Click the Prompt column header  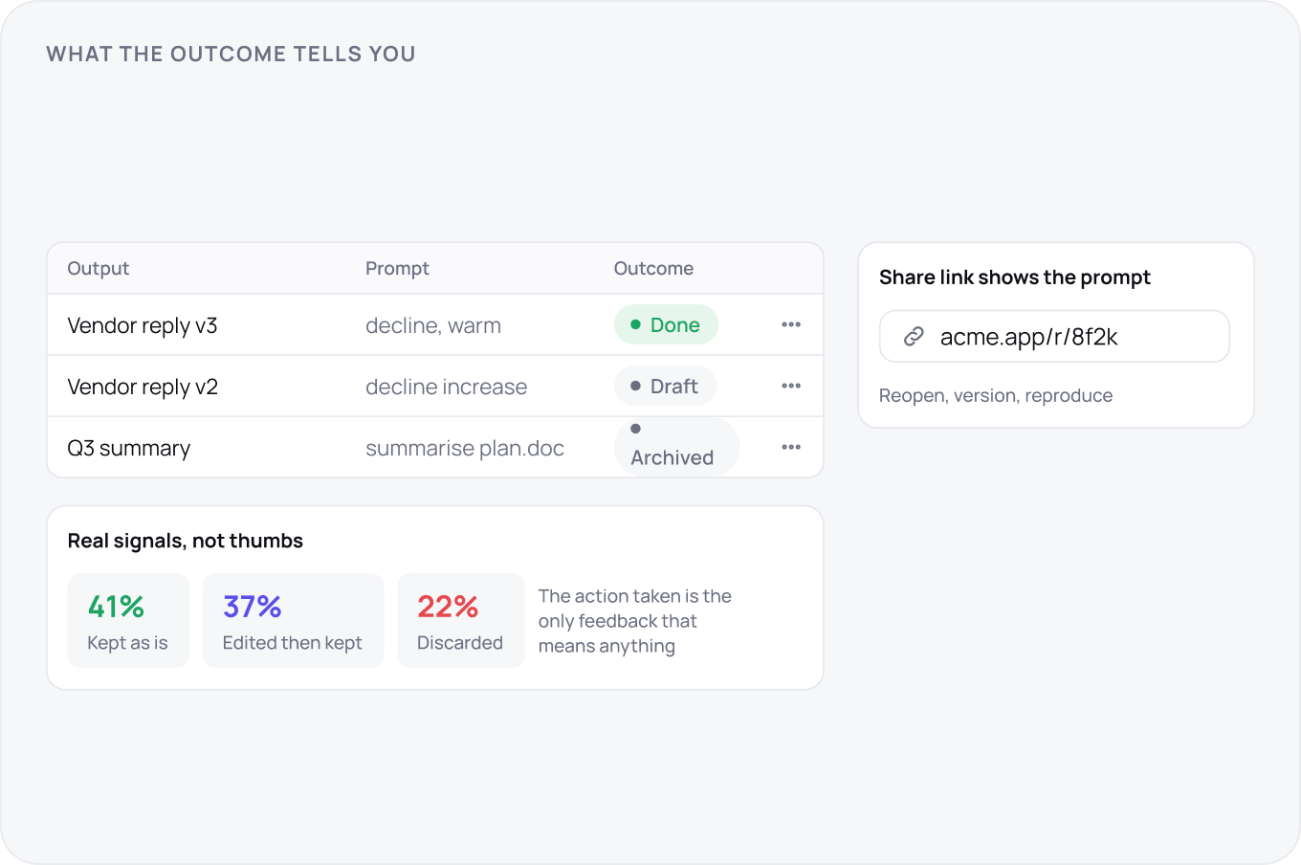[397, 268]
